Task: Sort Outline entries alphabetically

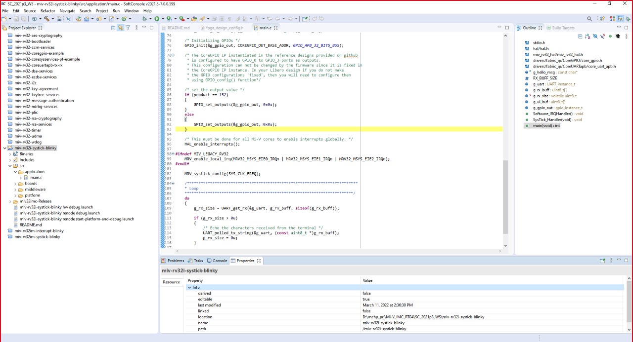Action: 588,37
